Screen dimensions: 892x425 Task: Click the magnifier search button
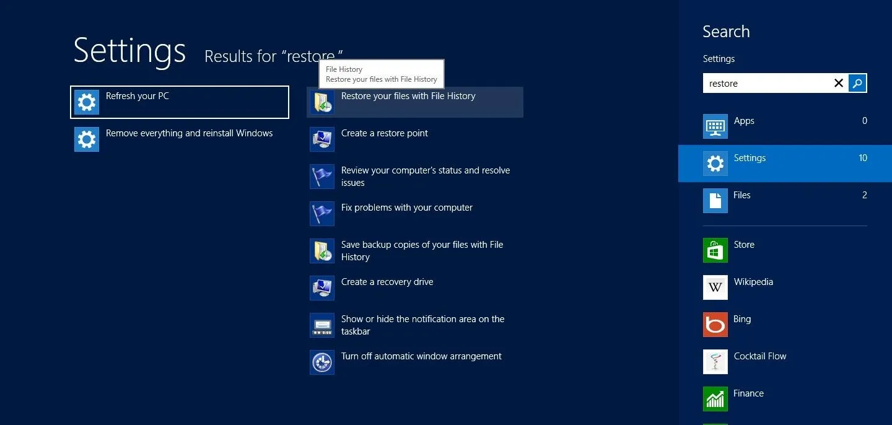pos(857,83)
